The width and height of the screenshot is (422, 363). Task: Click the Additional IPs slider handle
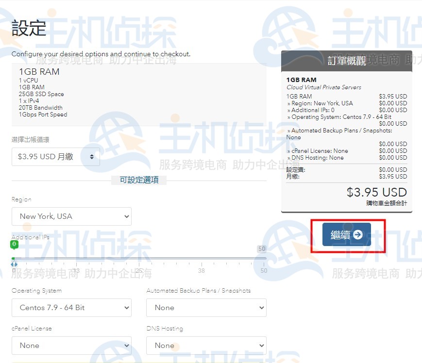coord(14,264)
